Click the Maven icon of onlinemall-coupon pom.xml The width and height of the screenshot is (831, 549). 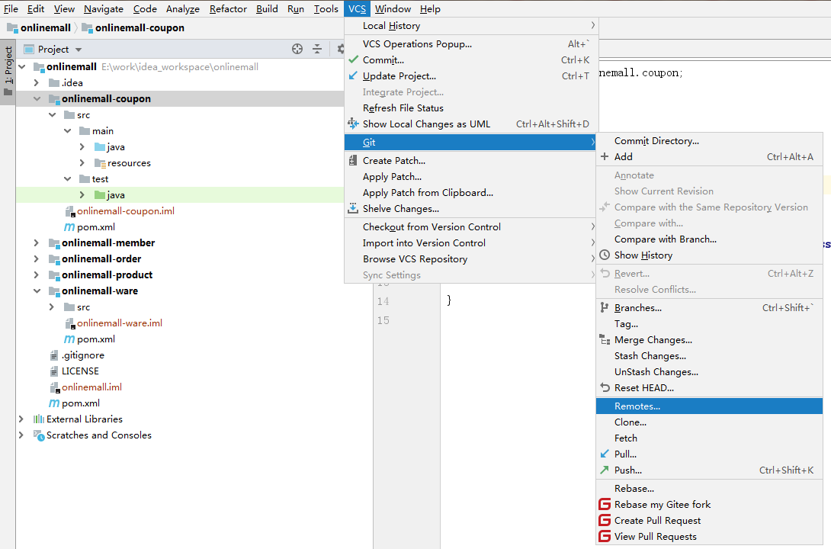point(69,227)
